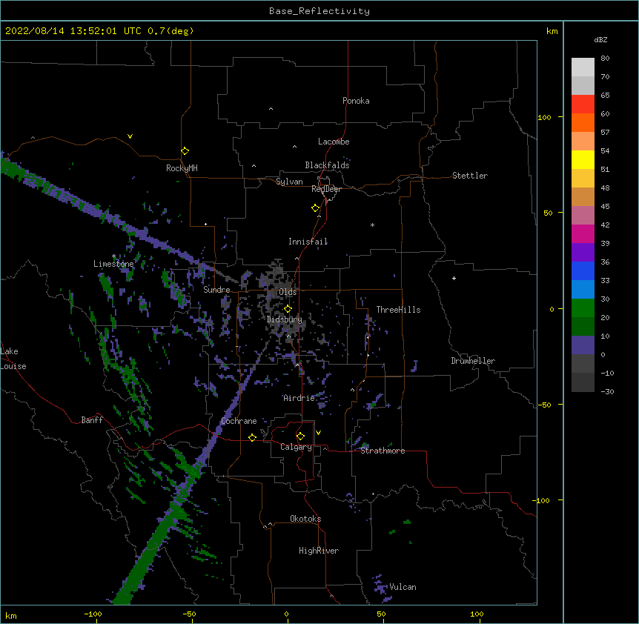Click the Airdrie city label
The image size is (639, 624).
(299, 398)
